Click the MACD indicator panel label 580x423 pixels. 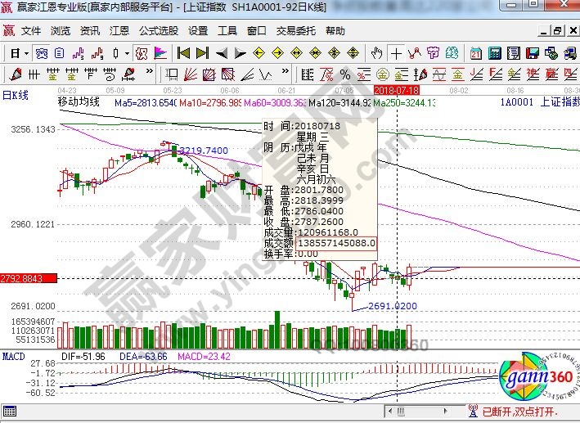[x=13, y=357]
